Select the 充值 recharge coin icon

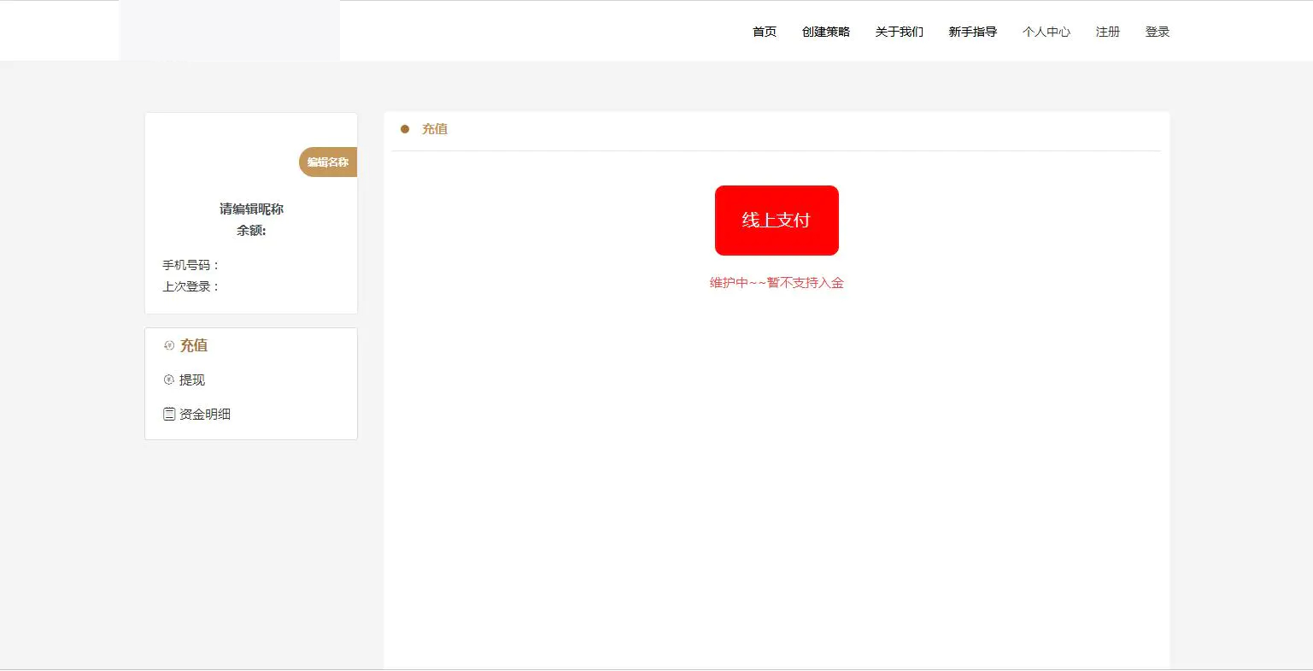click(x=169, y=345)
